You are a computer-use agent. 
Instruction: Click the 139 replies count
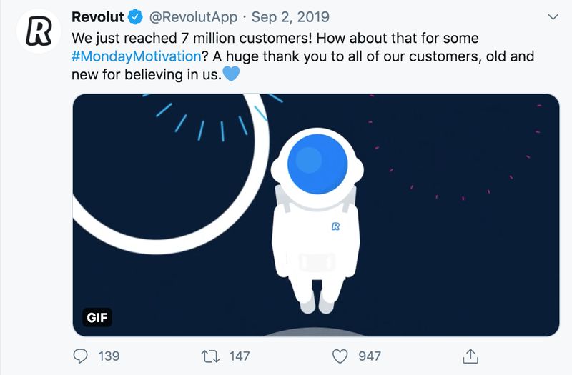109,356
